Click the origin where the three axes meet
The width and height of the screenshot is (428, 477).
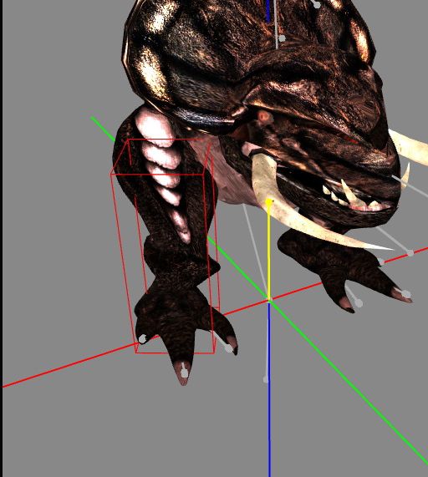tap(269, 301)
